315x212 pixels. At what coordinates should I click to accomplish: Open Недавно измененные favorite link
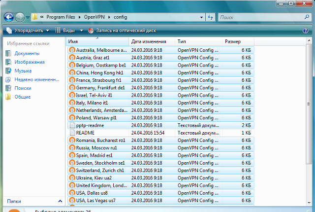[x=37, y=79]
